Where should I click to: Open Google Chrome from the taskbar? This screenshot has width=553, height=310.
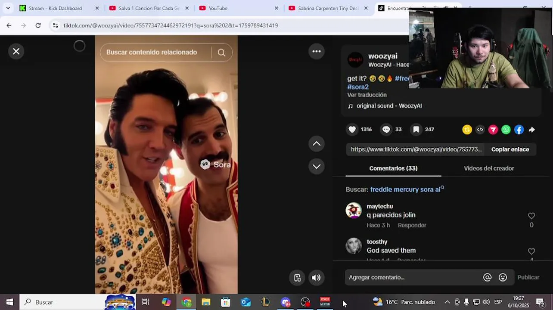coord(186,302)
